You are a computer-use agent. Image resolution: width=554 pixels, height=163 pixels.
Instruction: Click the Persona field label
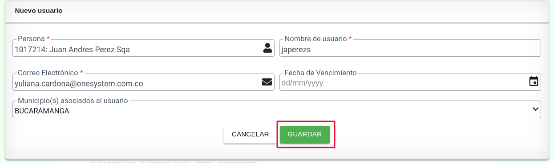click(31, 39)
